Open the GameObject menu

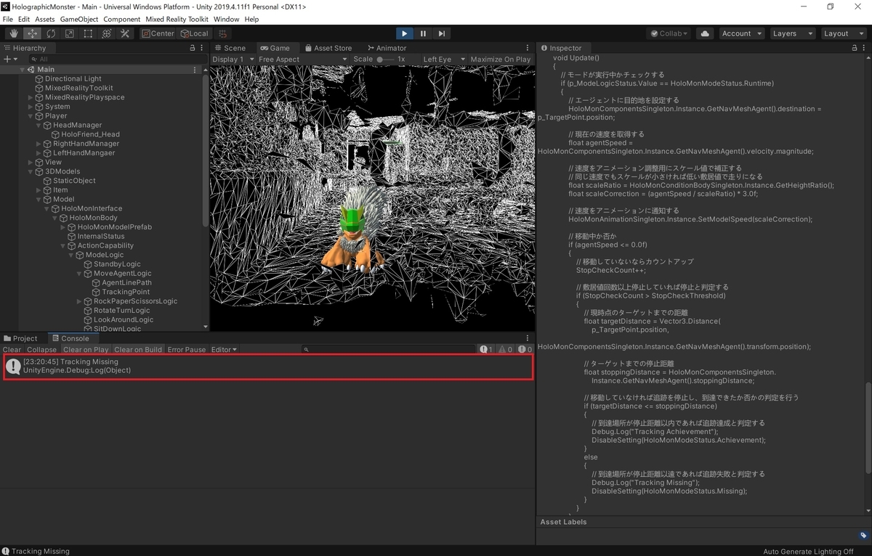click(x=78, y=19)
